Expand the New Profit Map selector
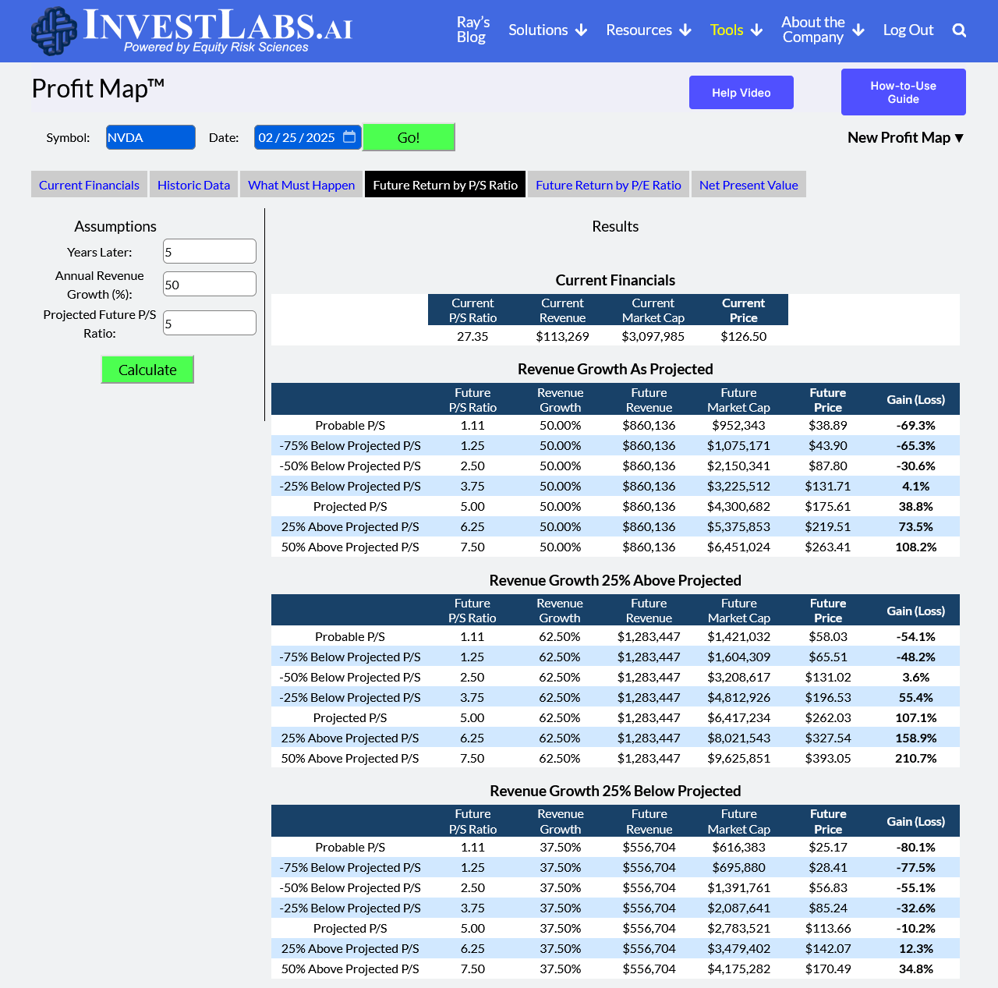The height and width of the screenshot is (988, 998). click(x=906, y=138)
